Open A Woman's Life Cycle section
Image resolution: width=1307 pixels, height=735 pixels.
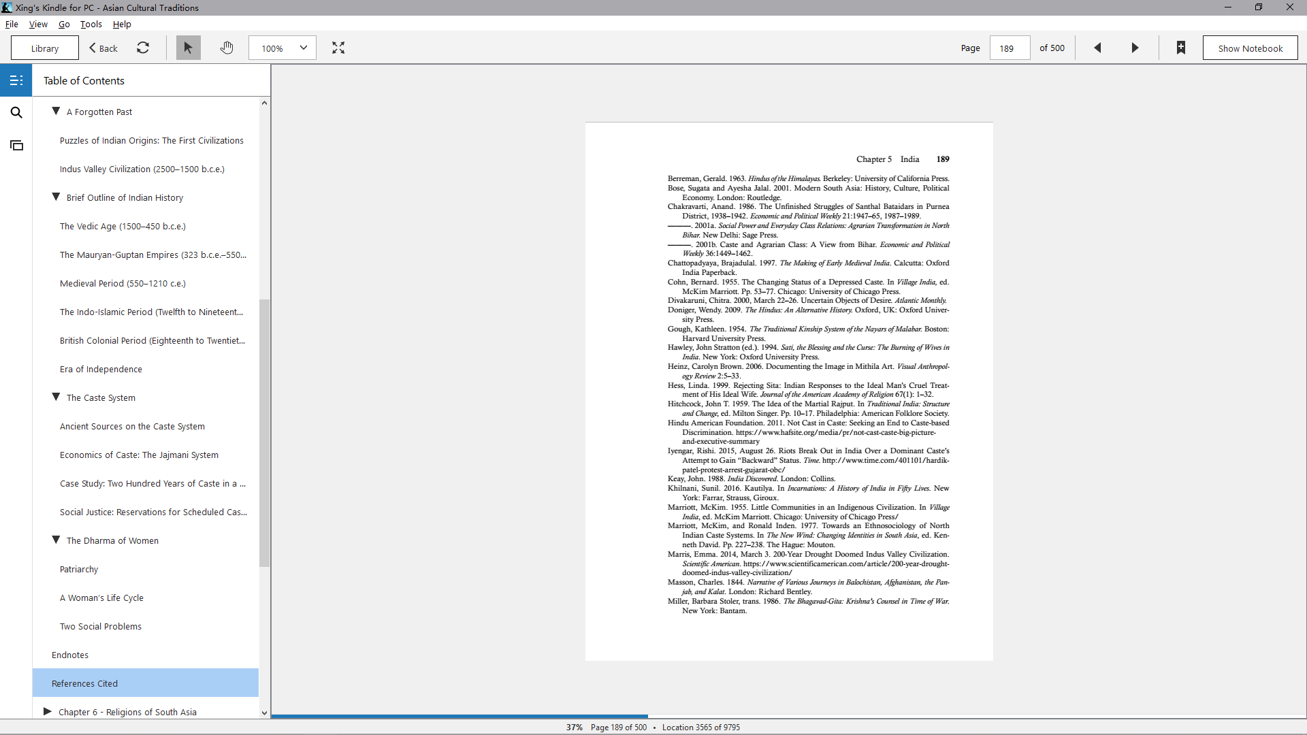101,598
